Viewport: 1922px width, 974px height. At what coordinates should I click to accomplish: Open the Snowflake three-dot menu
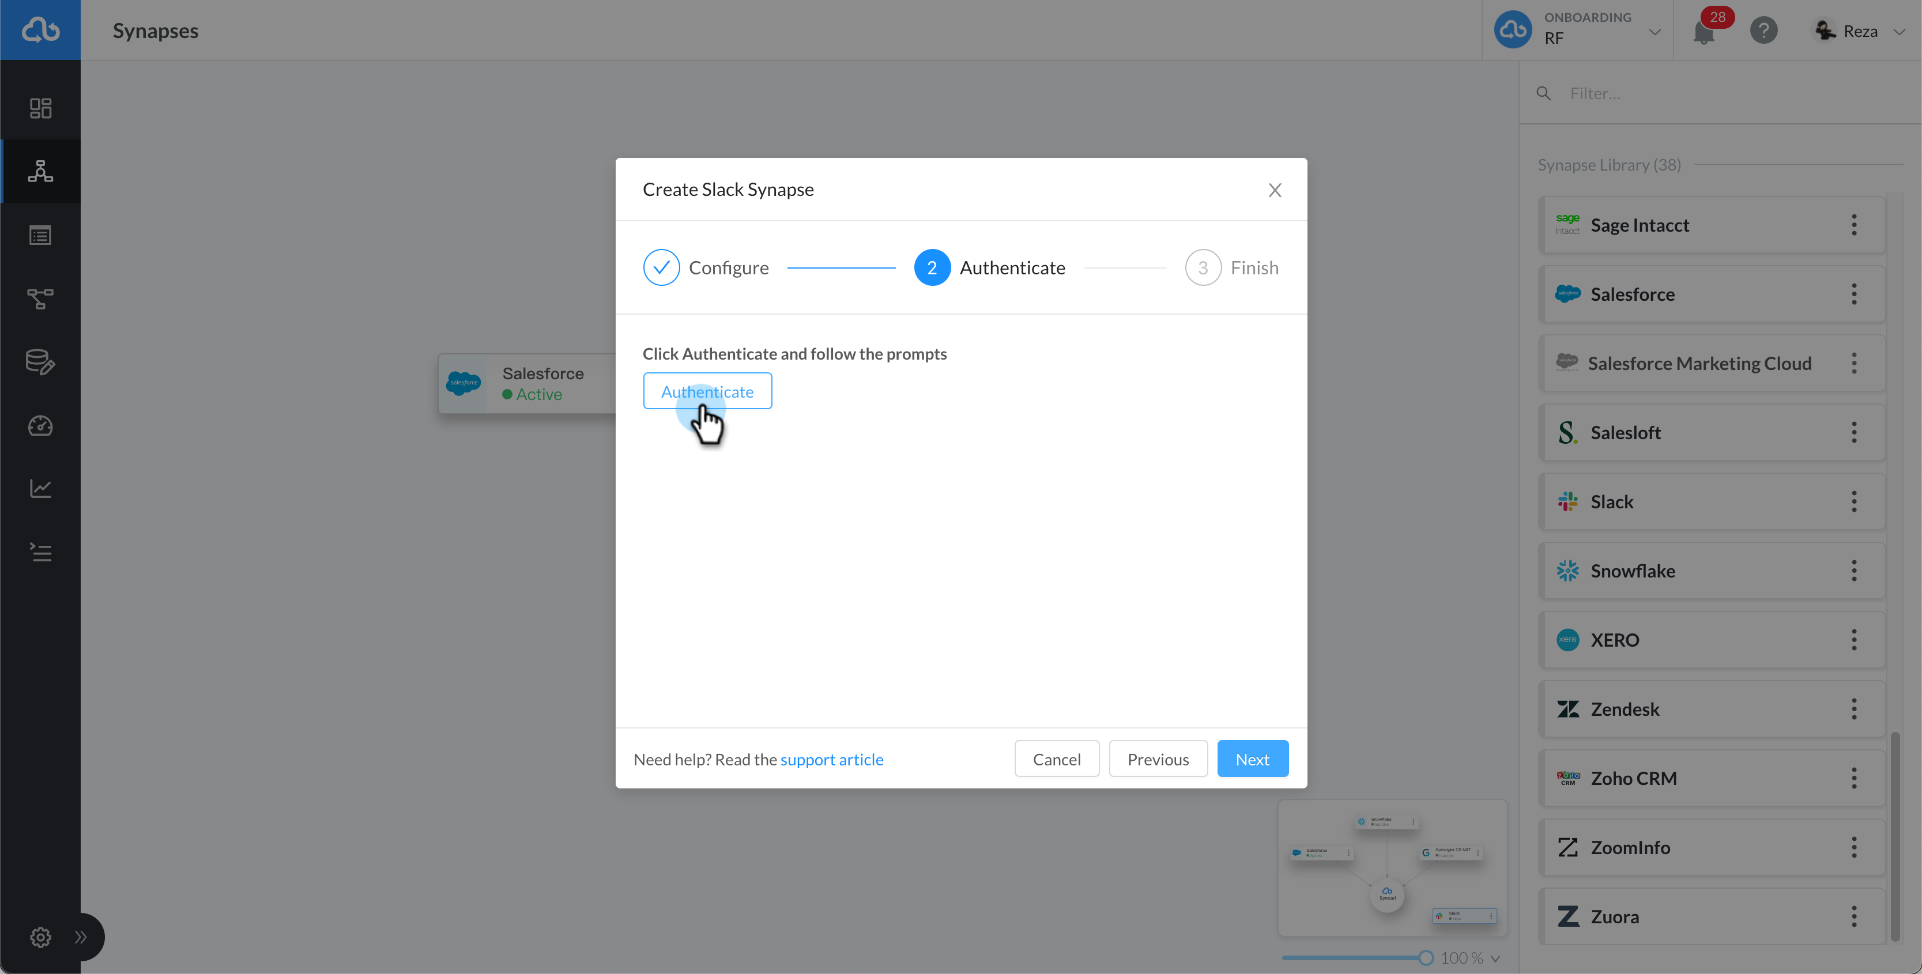point(1854,571)
